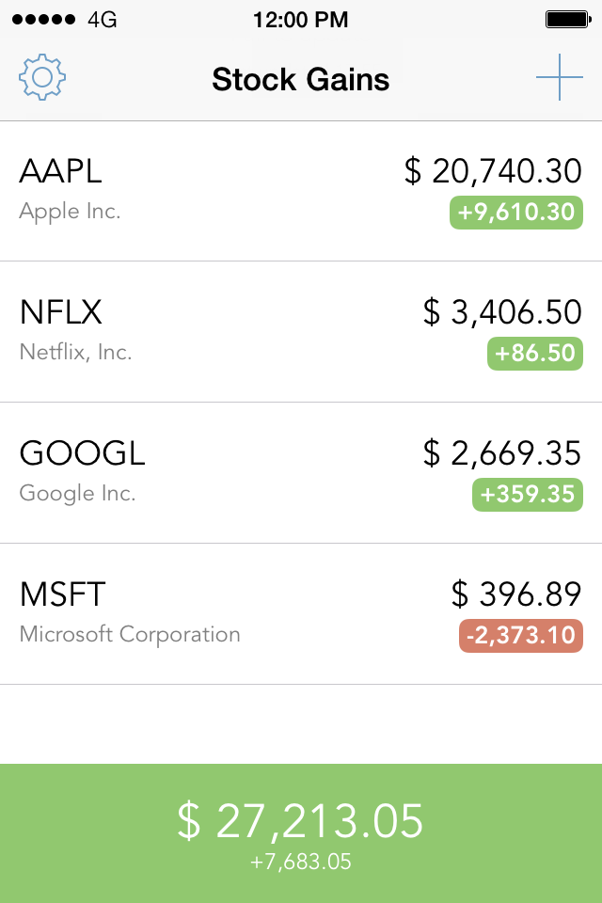Tap the Apple Inc. company name
Image resolution: width=602 pixels, height=903 pixels.
70,212
